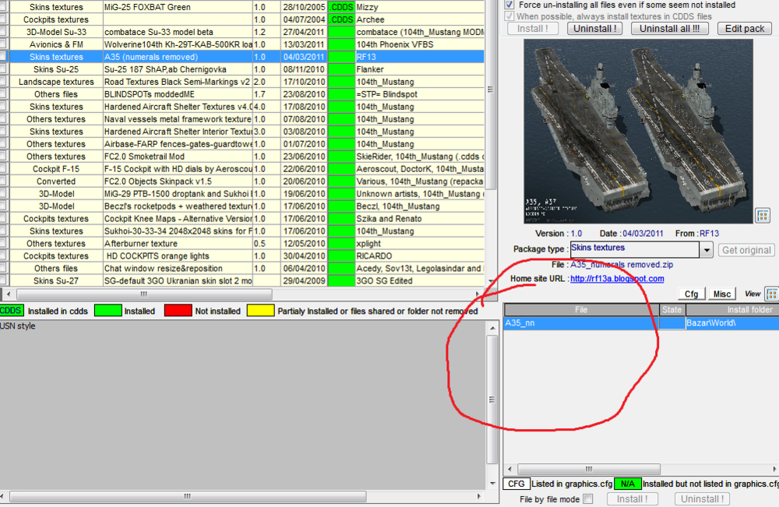Image resolution: width=779 pixels, height=507 pixels.
Task: Open the rf13a.blogspot.com home site link
Action: 617,279
